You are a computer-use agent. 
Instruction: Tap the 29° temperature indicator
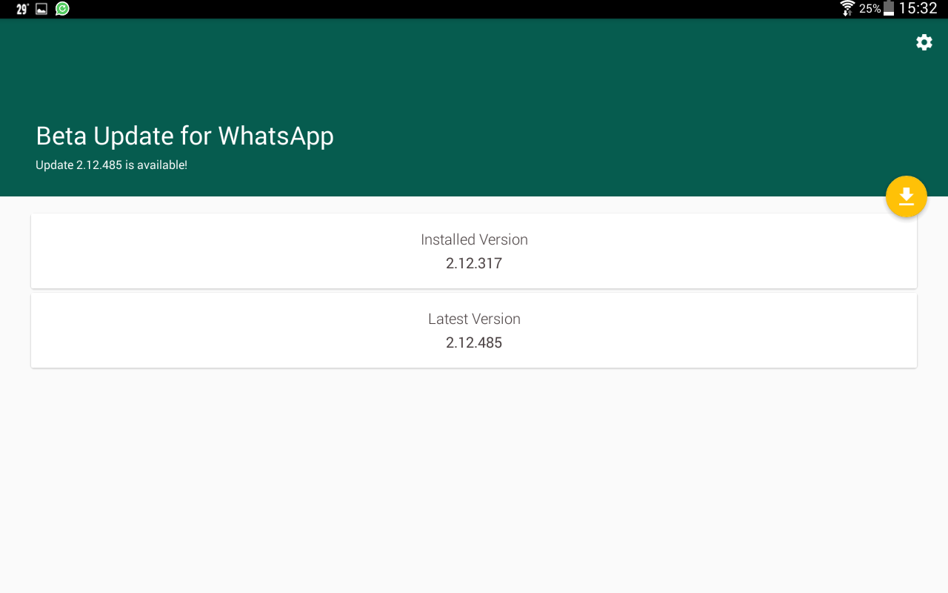pos(23,9)
